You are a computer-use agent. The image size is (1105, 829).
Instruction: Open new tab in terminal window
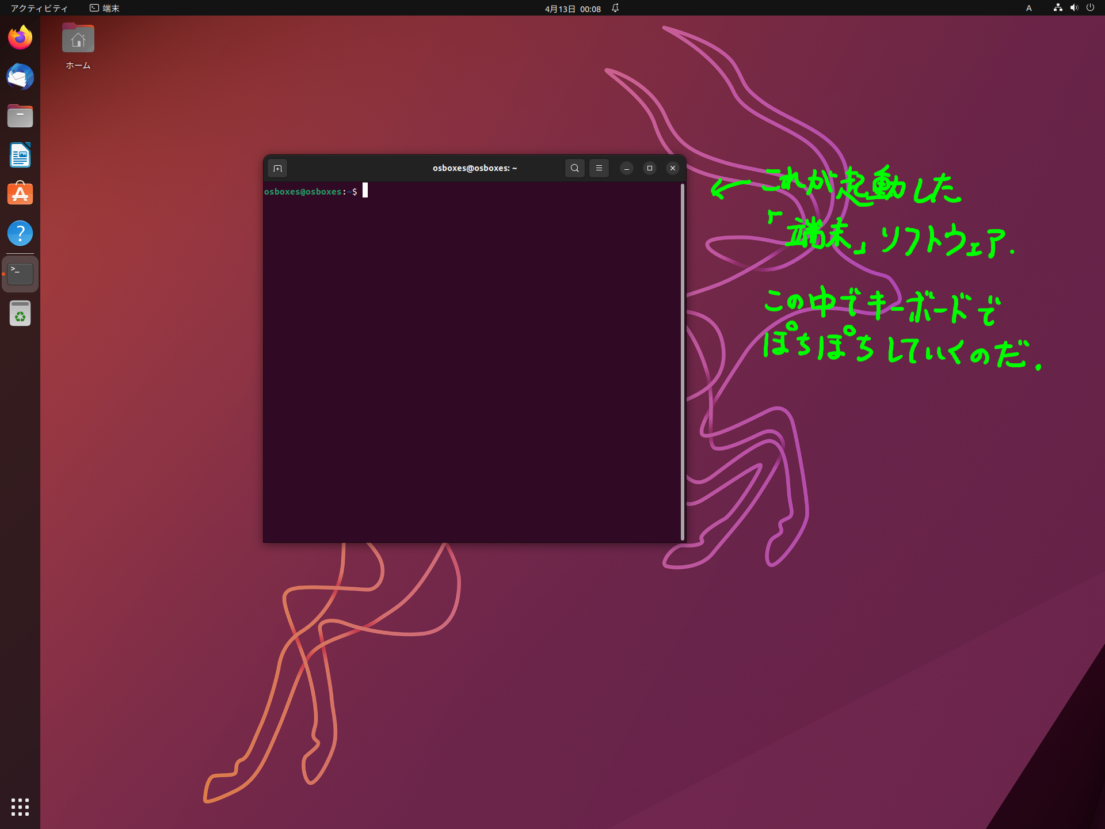pos(277,168)
